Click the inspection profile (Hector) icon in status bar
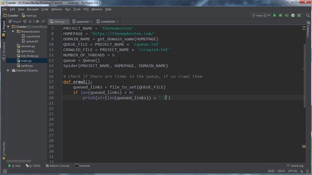 click(x=308, y=171)
